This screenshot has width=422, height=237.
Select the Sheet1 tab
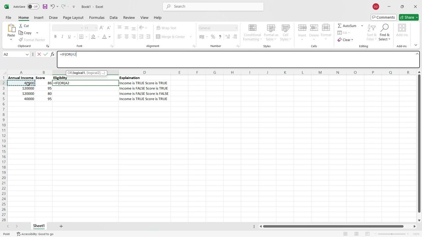(39, 226)
